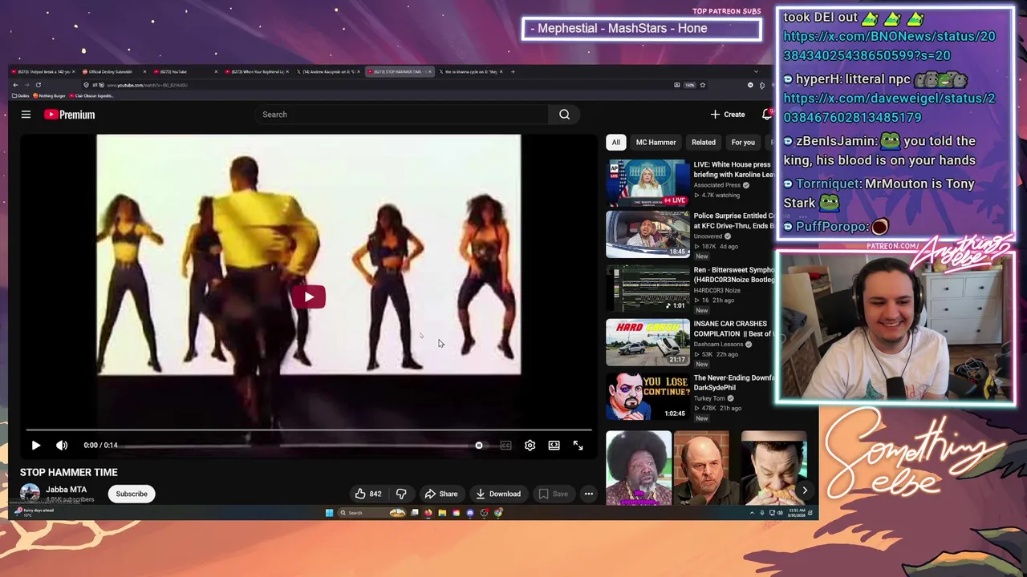Open the notifications bell
The height and width of the screenshot is (577, 1027).
tap(767, 115)
